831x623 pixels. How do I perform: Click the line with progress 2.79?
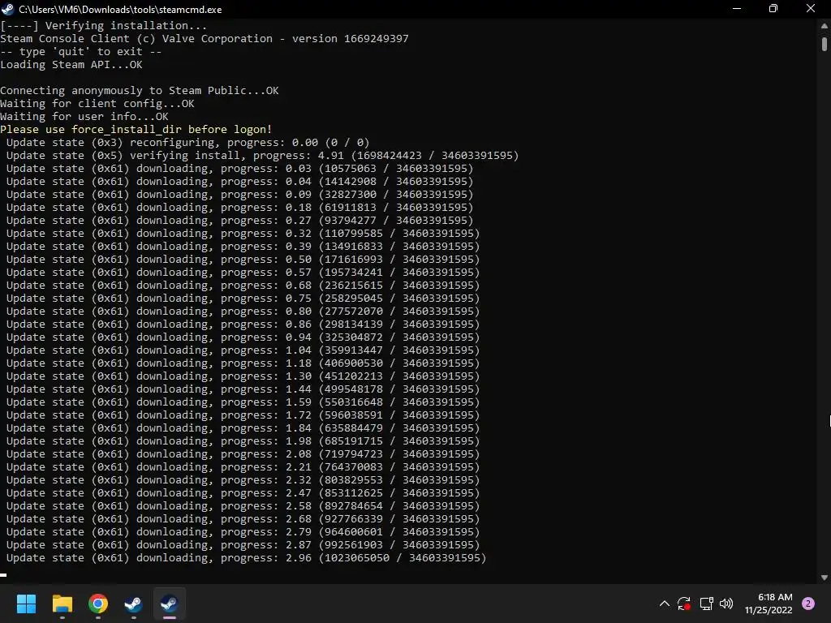[x=243, y=532]
